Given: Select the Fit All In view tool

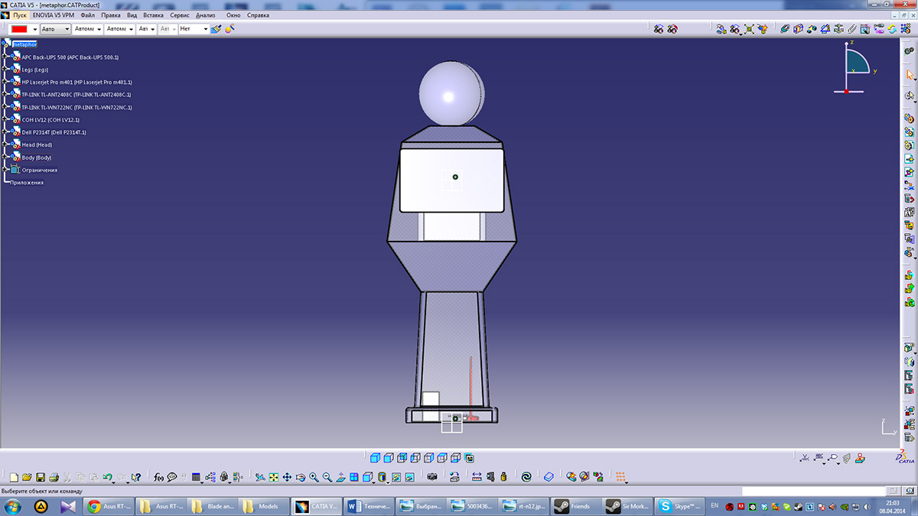Looking at the screenshot, I should 273,477.
